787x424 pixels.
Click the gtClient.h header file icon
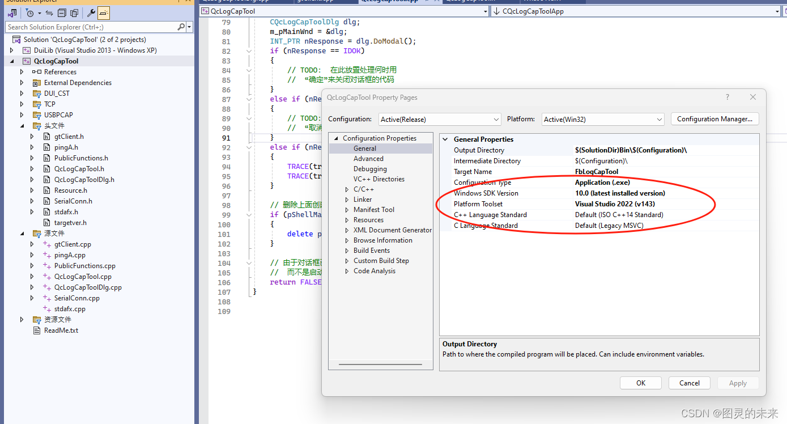pos(48,137)
